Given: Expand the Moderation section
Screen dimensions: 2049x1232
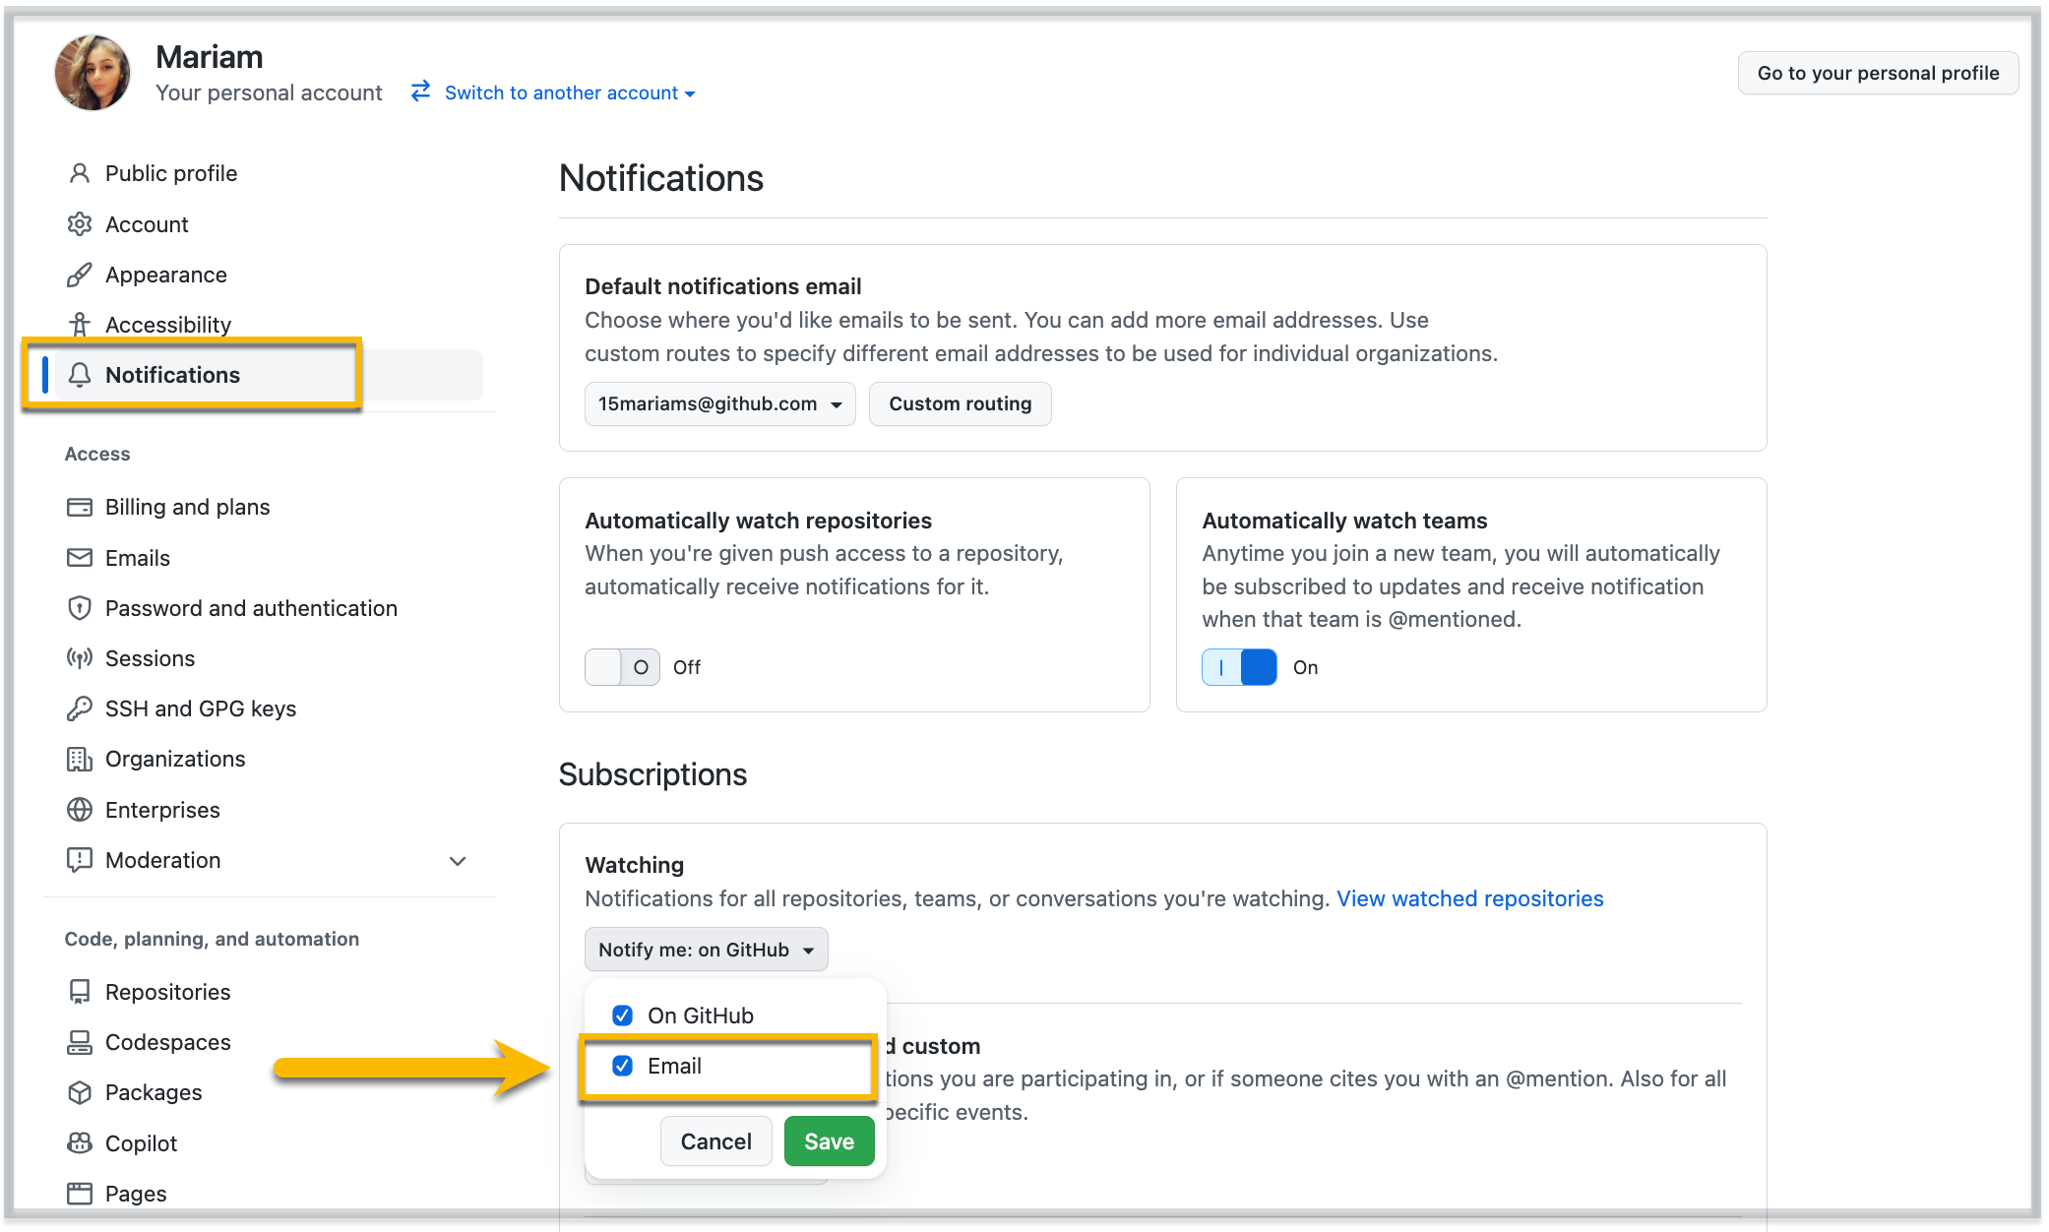Looking at the screenshot, I should click(x=458, y=860).
